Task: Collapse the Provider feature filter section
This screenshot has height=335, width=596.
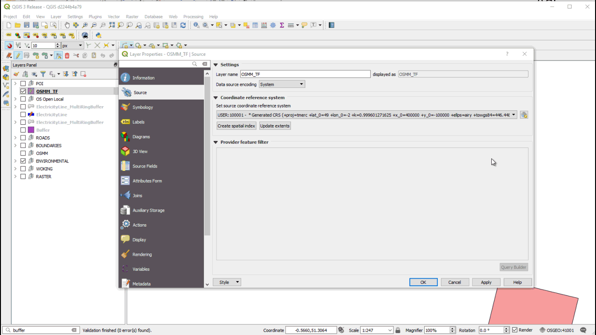Action: 216,142
